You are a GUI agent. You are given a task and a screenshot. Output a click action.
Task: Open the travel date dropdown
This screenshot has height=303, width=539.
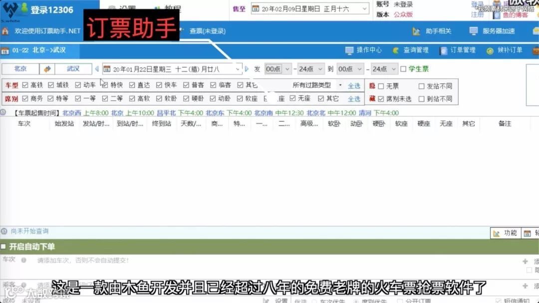[x=238, y=69]
